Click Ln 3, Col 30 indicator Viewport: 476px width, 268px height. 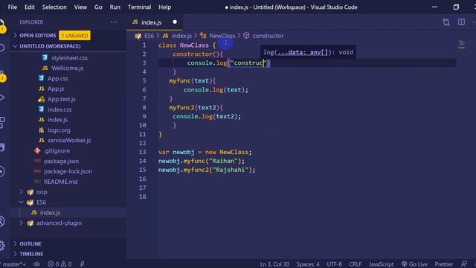274,264
